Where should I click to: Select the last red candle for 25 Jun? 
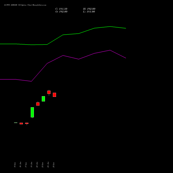54,95
